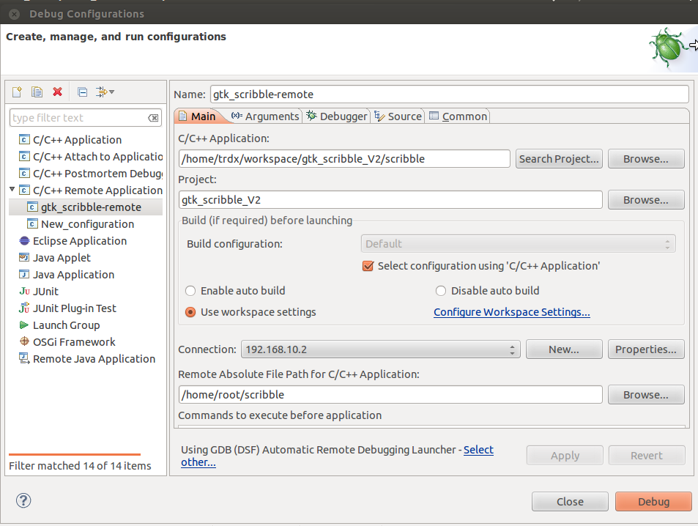The width and height of the screenshot is (698, 526).
Task: Uncheck Select configuration using C/C++ Application
Action: 368,267
